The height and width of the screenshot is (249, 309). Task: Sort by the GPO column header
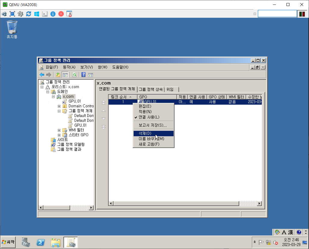pos(157,97)
